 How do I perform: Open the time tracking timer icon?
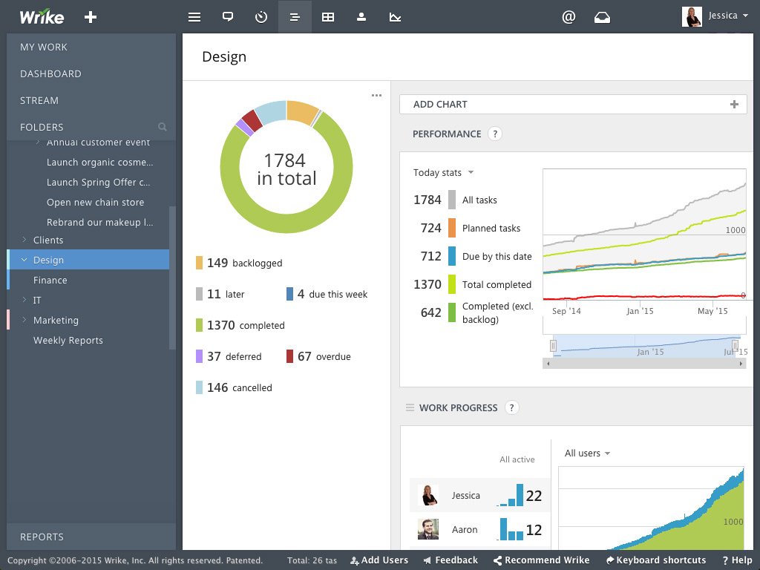point(261,16)
